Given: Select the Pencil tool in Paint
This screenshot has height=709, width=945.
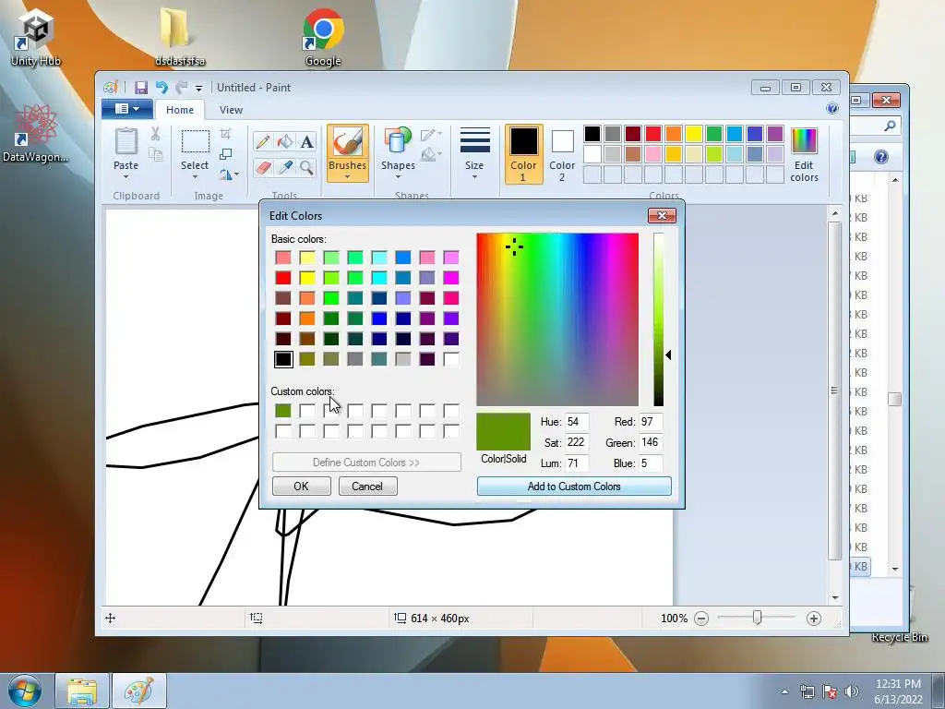Looking at the screenshot, I should pos(263,141).
